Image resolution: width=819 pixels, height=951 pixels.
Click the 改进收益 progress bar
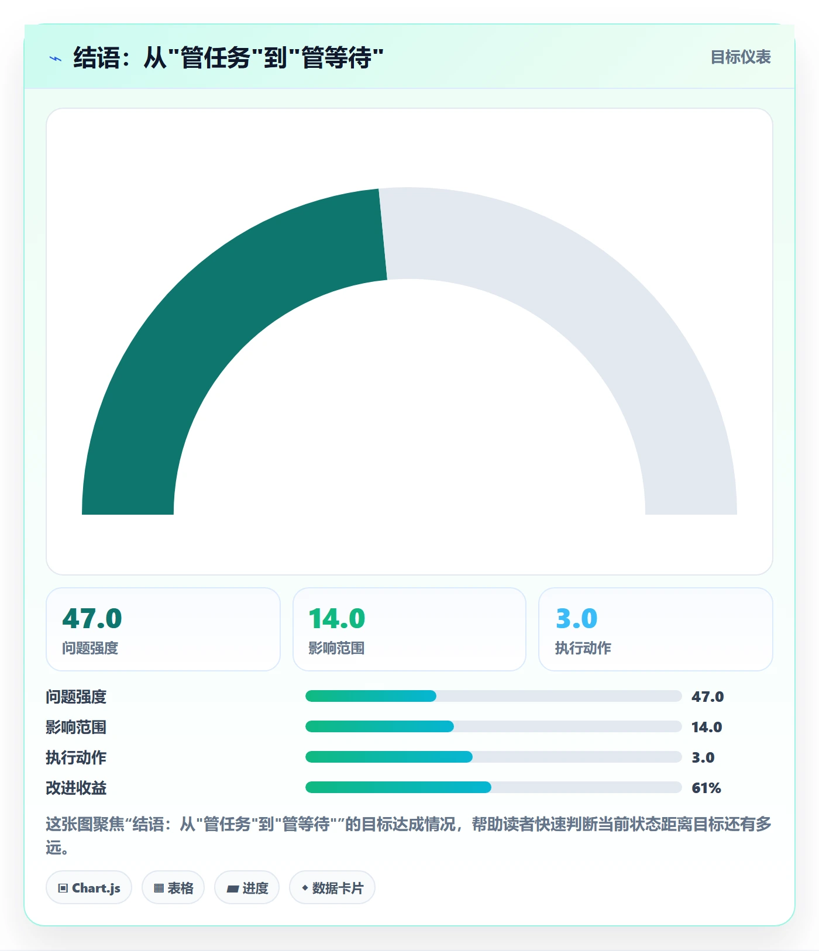pos(493,787)
